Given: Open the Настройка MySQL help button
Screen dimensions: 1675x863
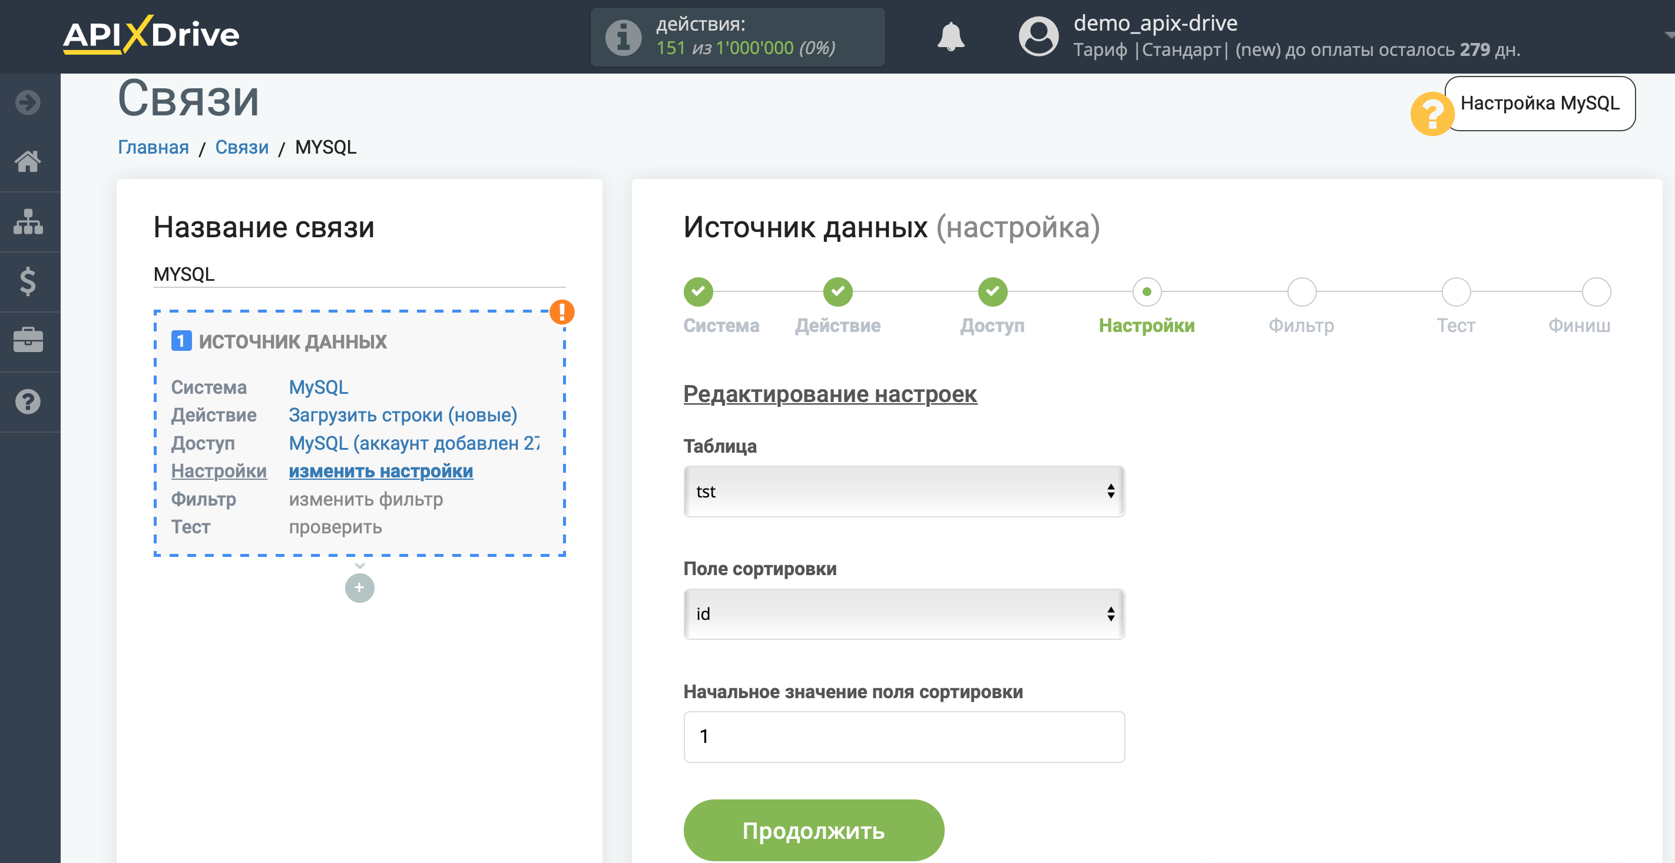Looking at the screenshot, I should (1540, 104).
